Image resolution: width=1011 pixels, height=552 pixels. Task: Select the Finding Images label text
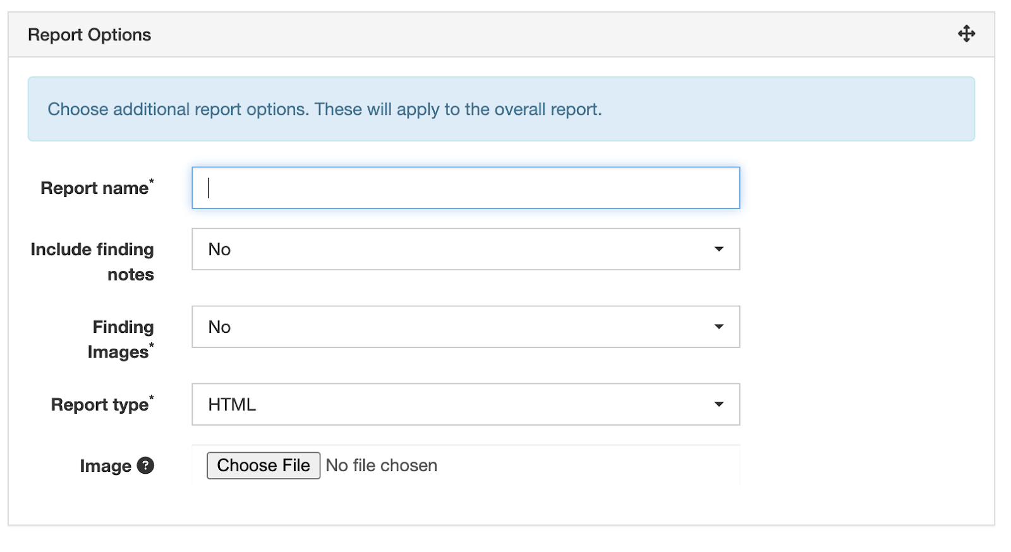click(120, 339)
